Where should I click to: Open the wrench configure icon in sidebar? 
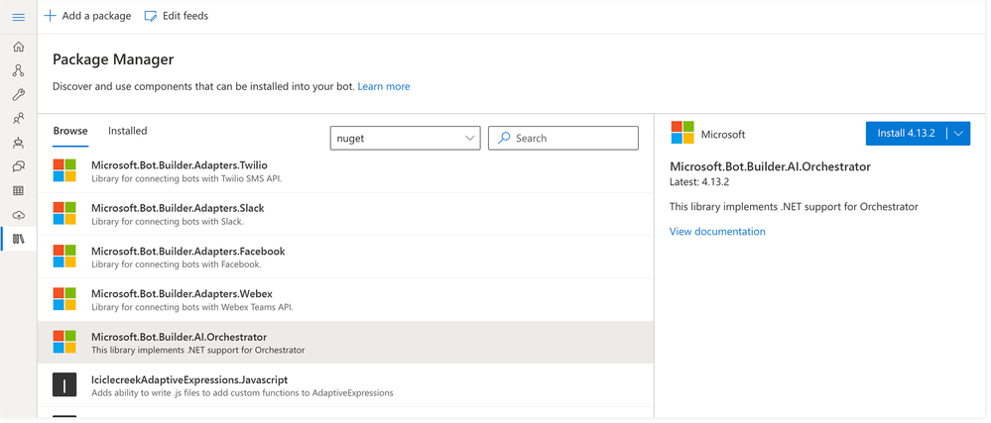pos(18,95)
